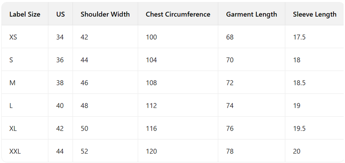Click US size 34 cell
Image resolution: width=345 pixels, height=163 pixels.
click(60, 37)
